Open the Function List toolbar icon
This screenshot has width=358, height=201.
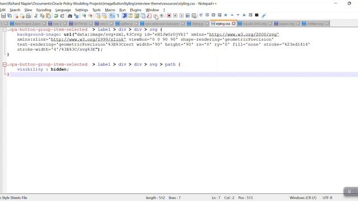[x=149, y=16]
